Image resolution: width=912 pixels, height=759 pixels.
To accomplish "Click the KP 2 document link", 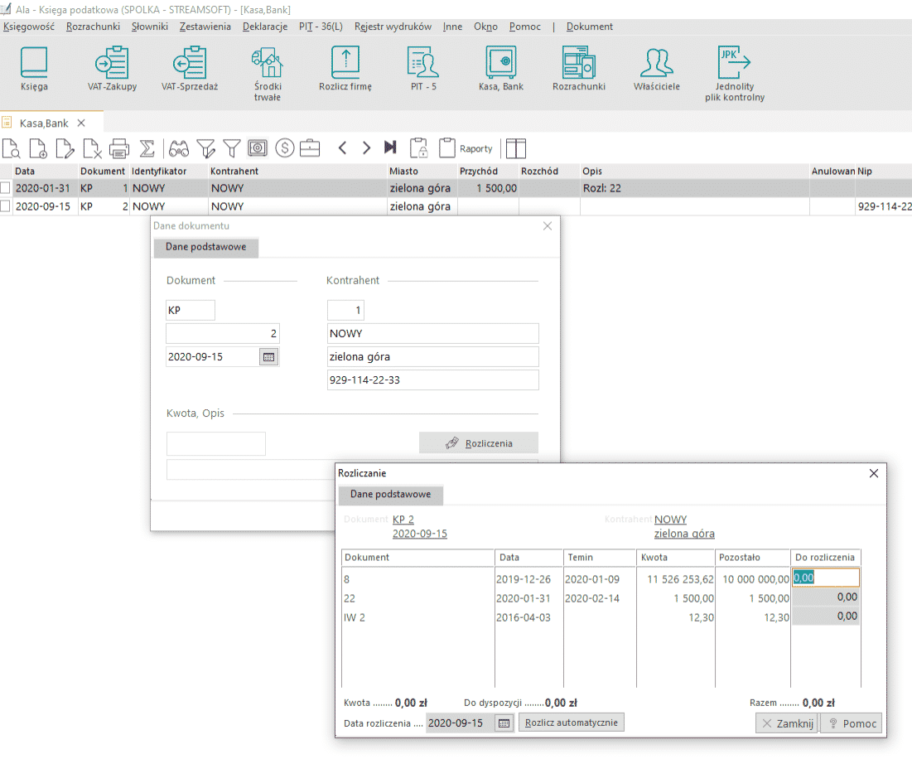I will tap(403, 520).
